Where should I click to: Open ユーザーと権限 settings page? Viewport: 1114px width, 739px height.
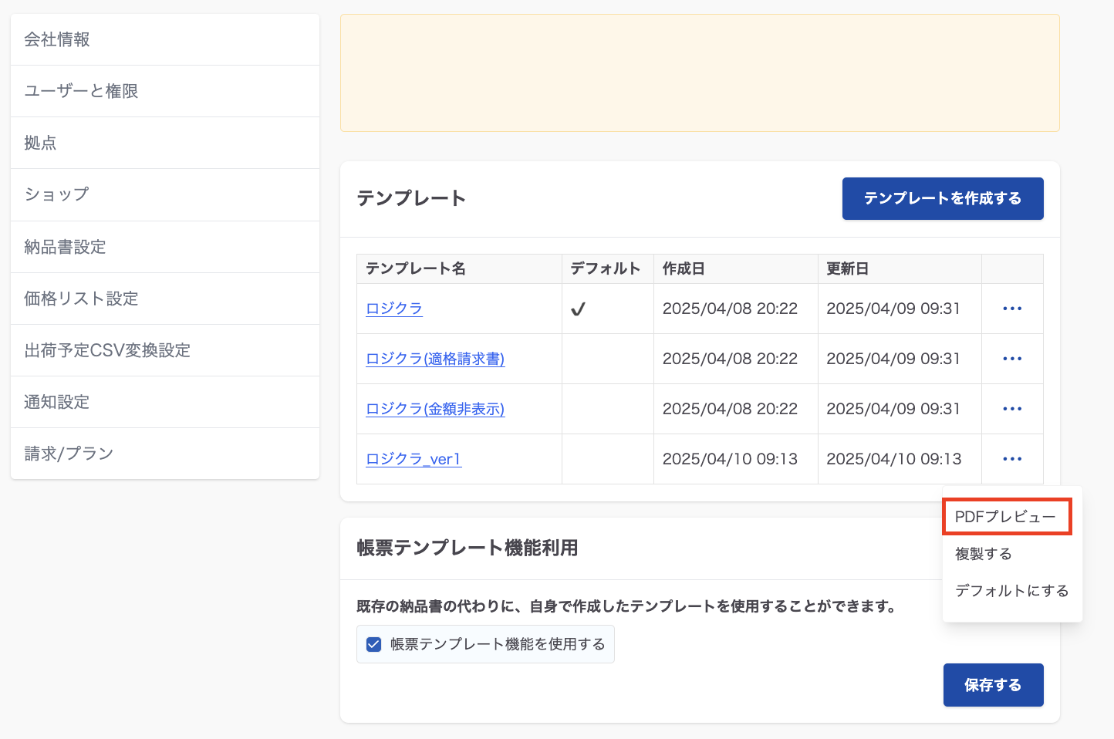point(81,91)
